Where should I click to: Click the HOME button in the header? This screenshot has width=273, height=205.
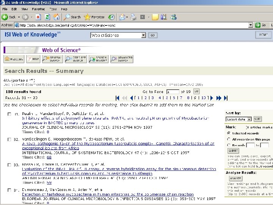(x=264, y=35)
